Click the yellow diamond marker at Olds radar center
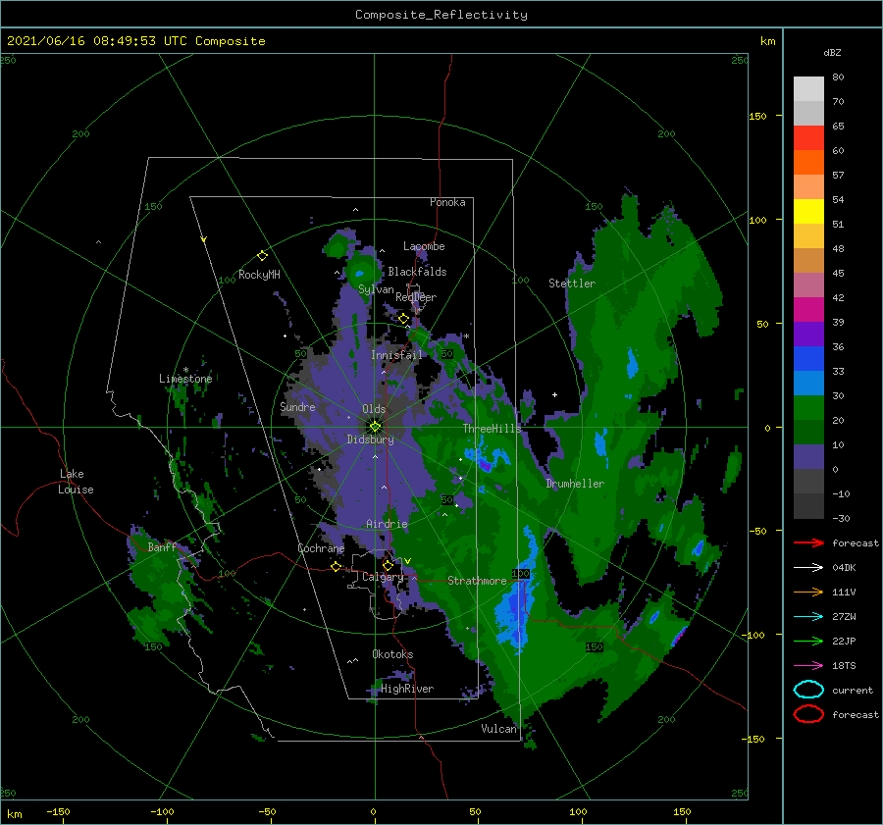 (x=375, y=427)
